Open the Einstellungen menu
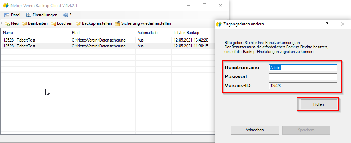This screenshot has width=351, height=143. point(42,15)
